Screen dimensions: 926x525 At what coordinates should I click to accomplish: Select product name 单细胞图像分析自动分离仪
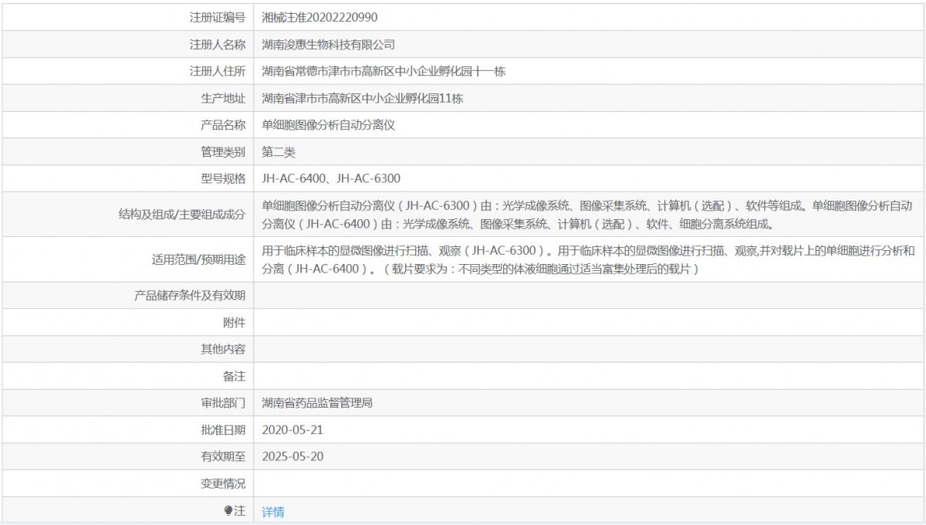(329, 125)
